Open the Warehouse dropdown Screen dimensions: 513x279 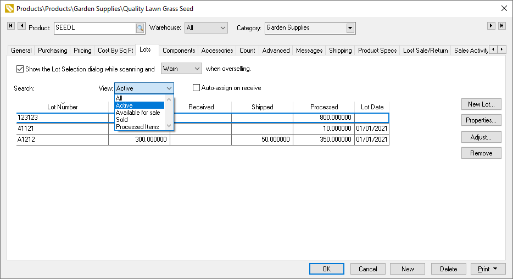tap(206, 28)
